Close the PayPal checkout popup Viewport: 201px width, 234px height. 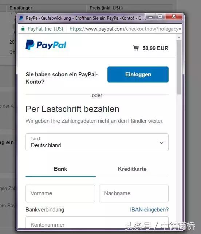[174, 16]
